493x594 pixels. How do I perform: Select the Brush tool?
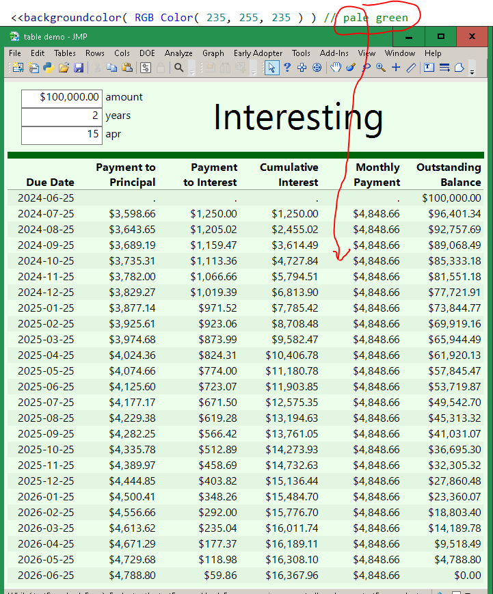point(351,68)
